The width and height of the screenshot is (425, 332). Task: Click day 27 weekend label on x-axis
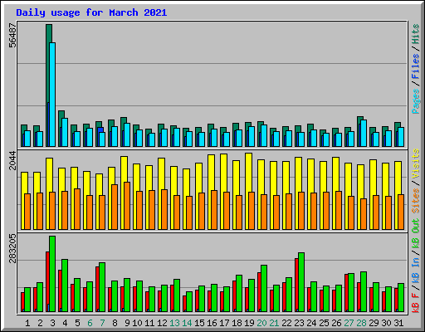point(349,323)
